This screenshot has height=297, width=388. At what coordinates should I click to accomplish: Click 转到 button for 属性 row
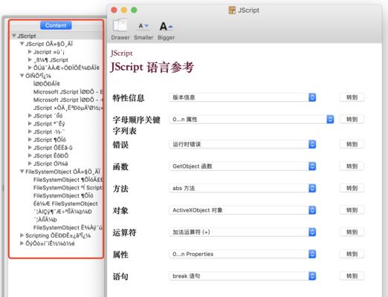[352, 254]
